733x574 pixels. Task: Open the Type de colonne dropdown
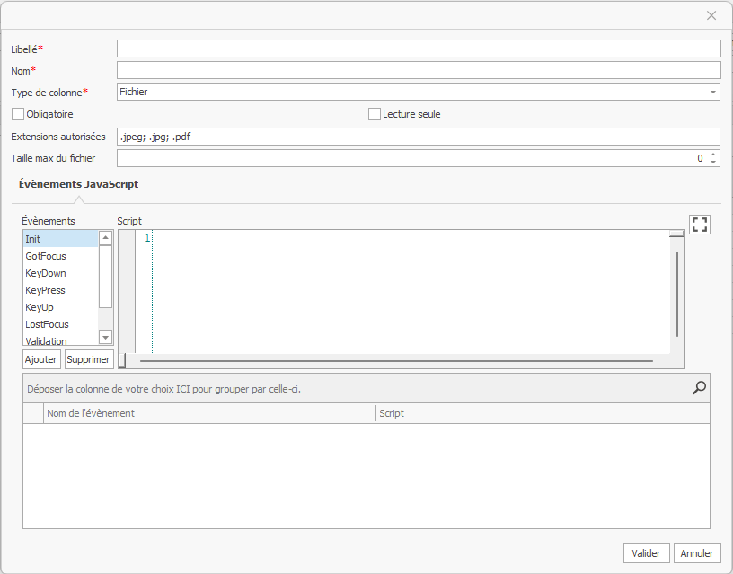point(713,92)
